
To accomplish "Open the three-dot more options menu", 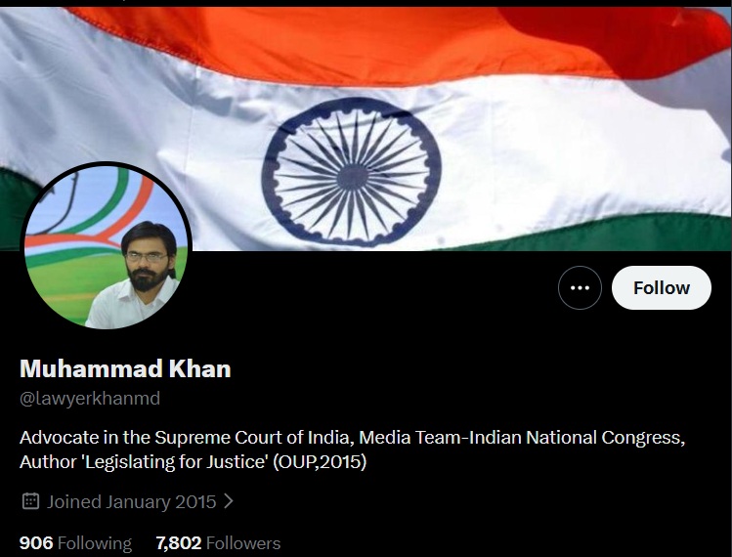I will [x=580, y=287].
